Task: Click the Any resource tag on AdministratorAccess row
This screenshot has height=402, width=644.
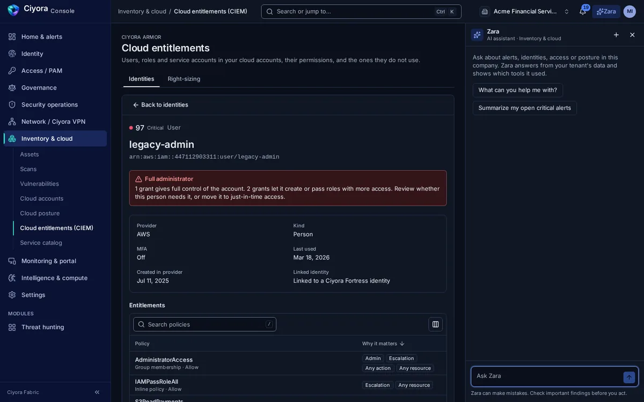Action: [415, 368]
